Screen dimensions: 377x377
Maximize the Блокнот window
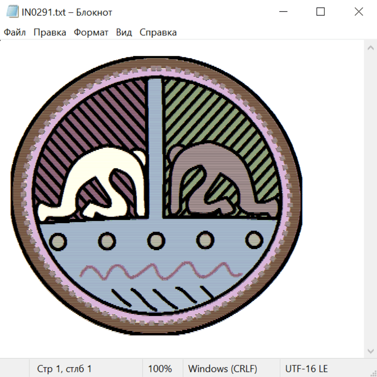(x=320, y=12)
